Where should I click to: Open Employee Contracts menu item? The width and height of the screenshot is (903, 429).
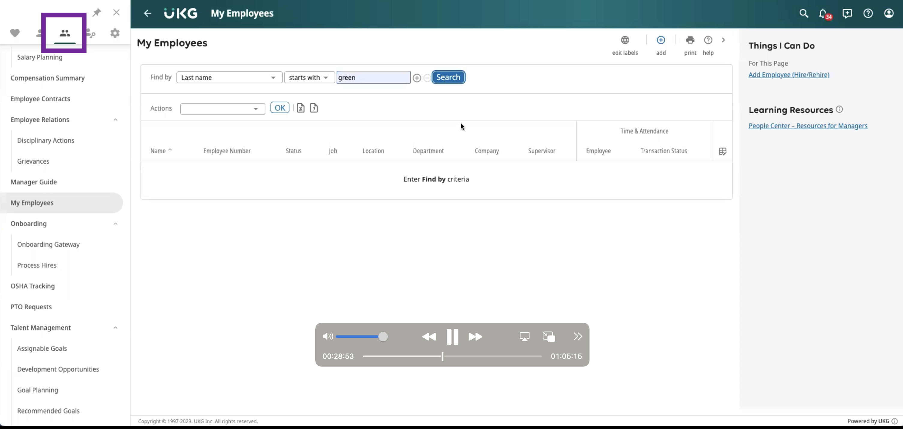click(40, 99)
